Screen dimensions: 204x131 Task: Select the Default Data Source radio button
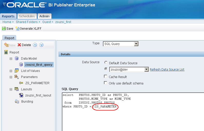pos(106,63)
